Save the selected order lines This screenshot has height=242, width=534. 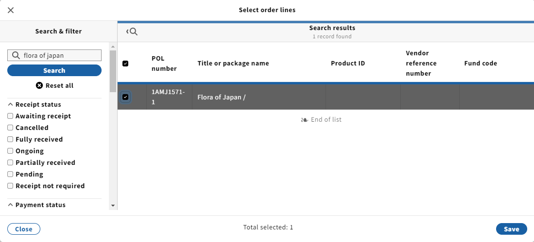(x=512, y=229)
